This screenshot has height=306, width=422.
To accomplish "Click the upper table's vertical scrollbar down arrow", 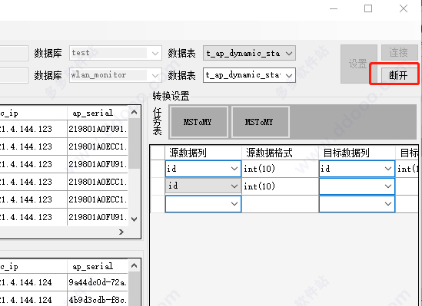I will [134, 219].
